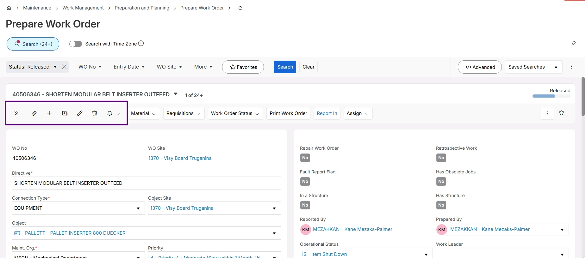Pin the search panel with the pin icon

pos(574,43)
